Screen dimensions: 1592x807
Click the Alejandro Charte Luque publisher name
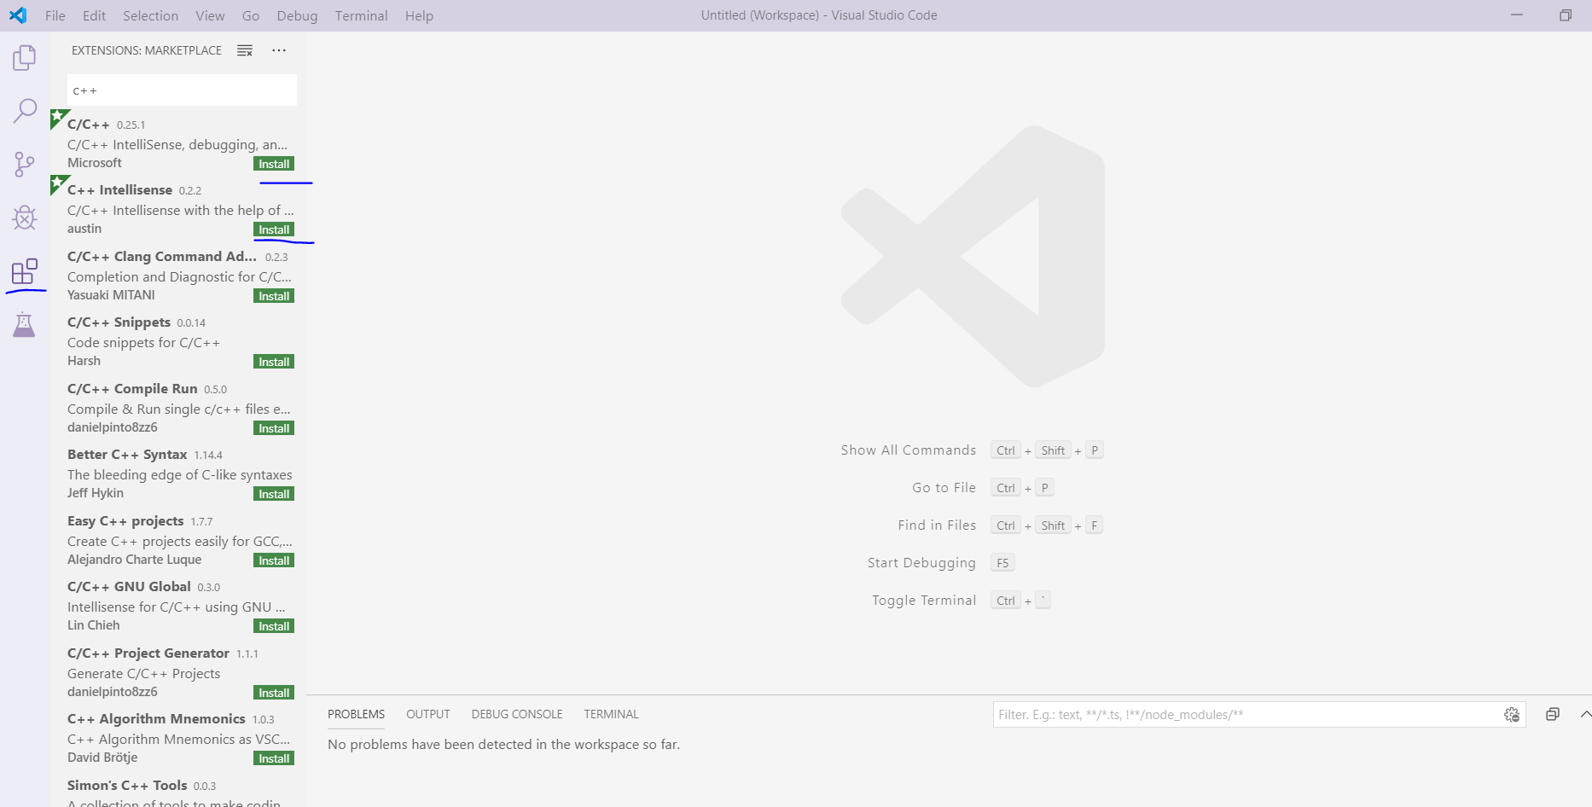pos(135,560)
